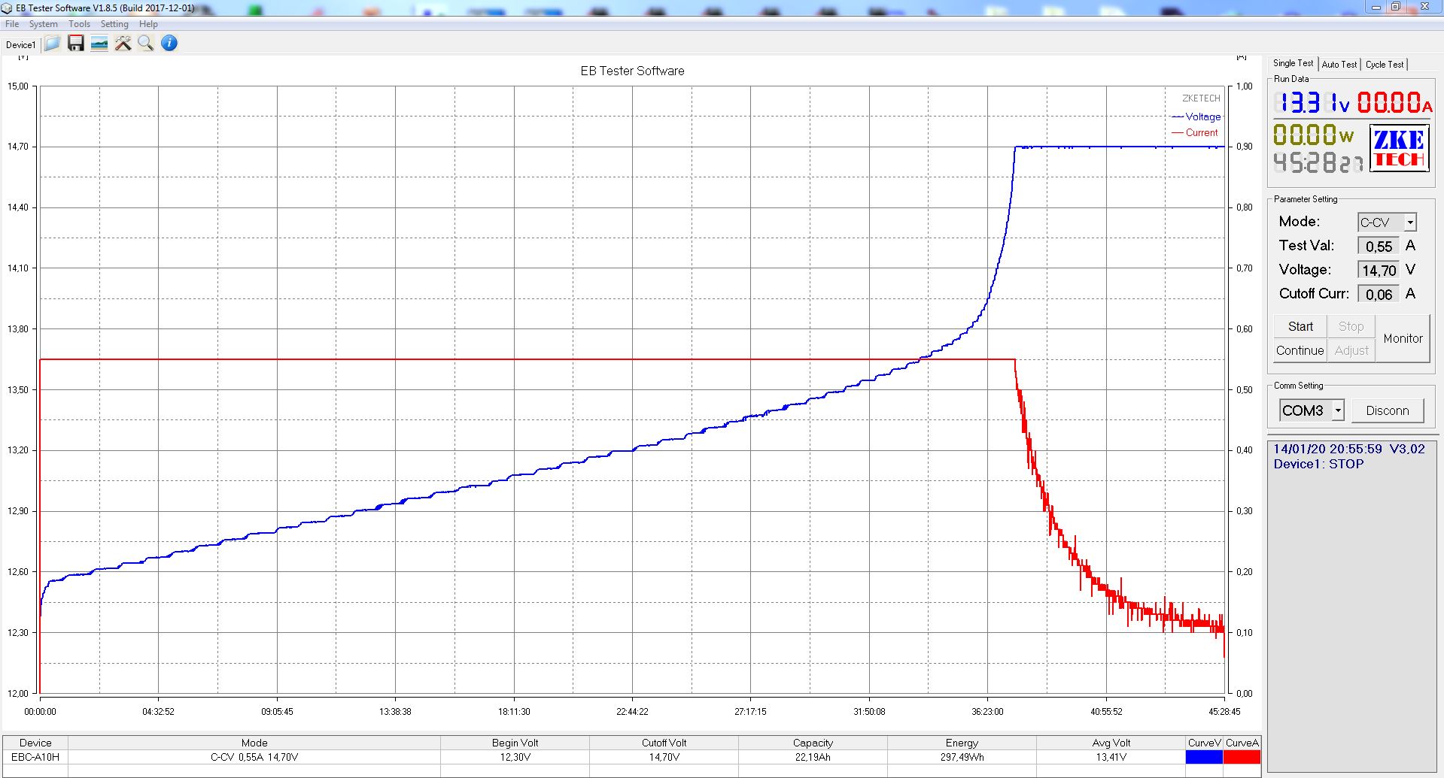
Task: Click the blue info icon
Action: (x=169, y=44)
